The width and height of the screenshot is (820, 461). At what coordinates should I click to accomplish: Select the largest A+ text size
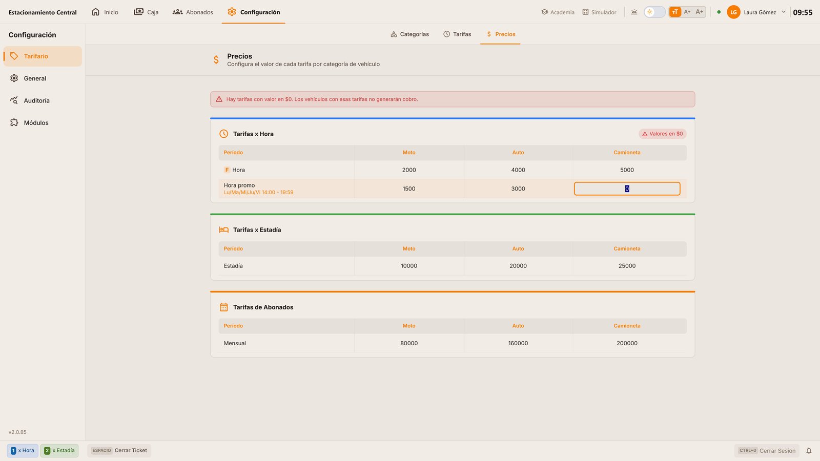click(700, 12)
